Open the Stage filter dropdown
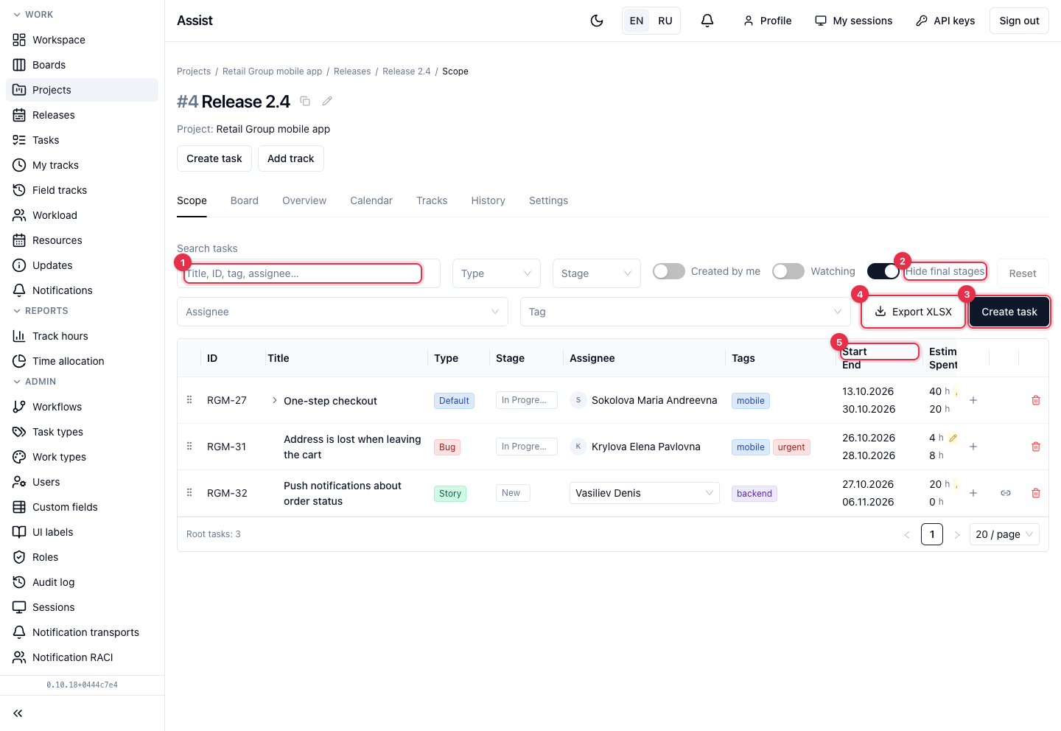 597,273
